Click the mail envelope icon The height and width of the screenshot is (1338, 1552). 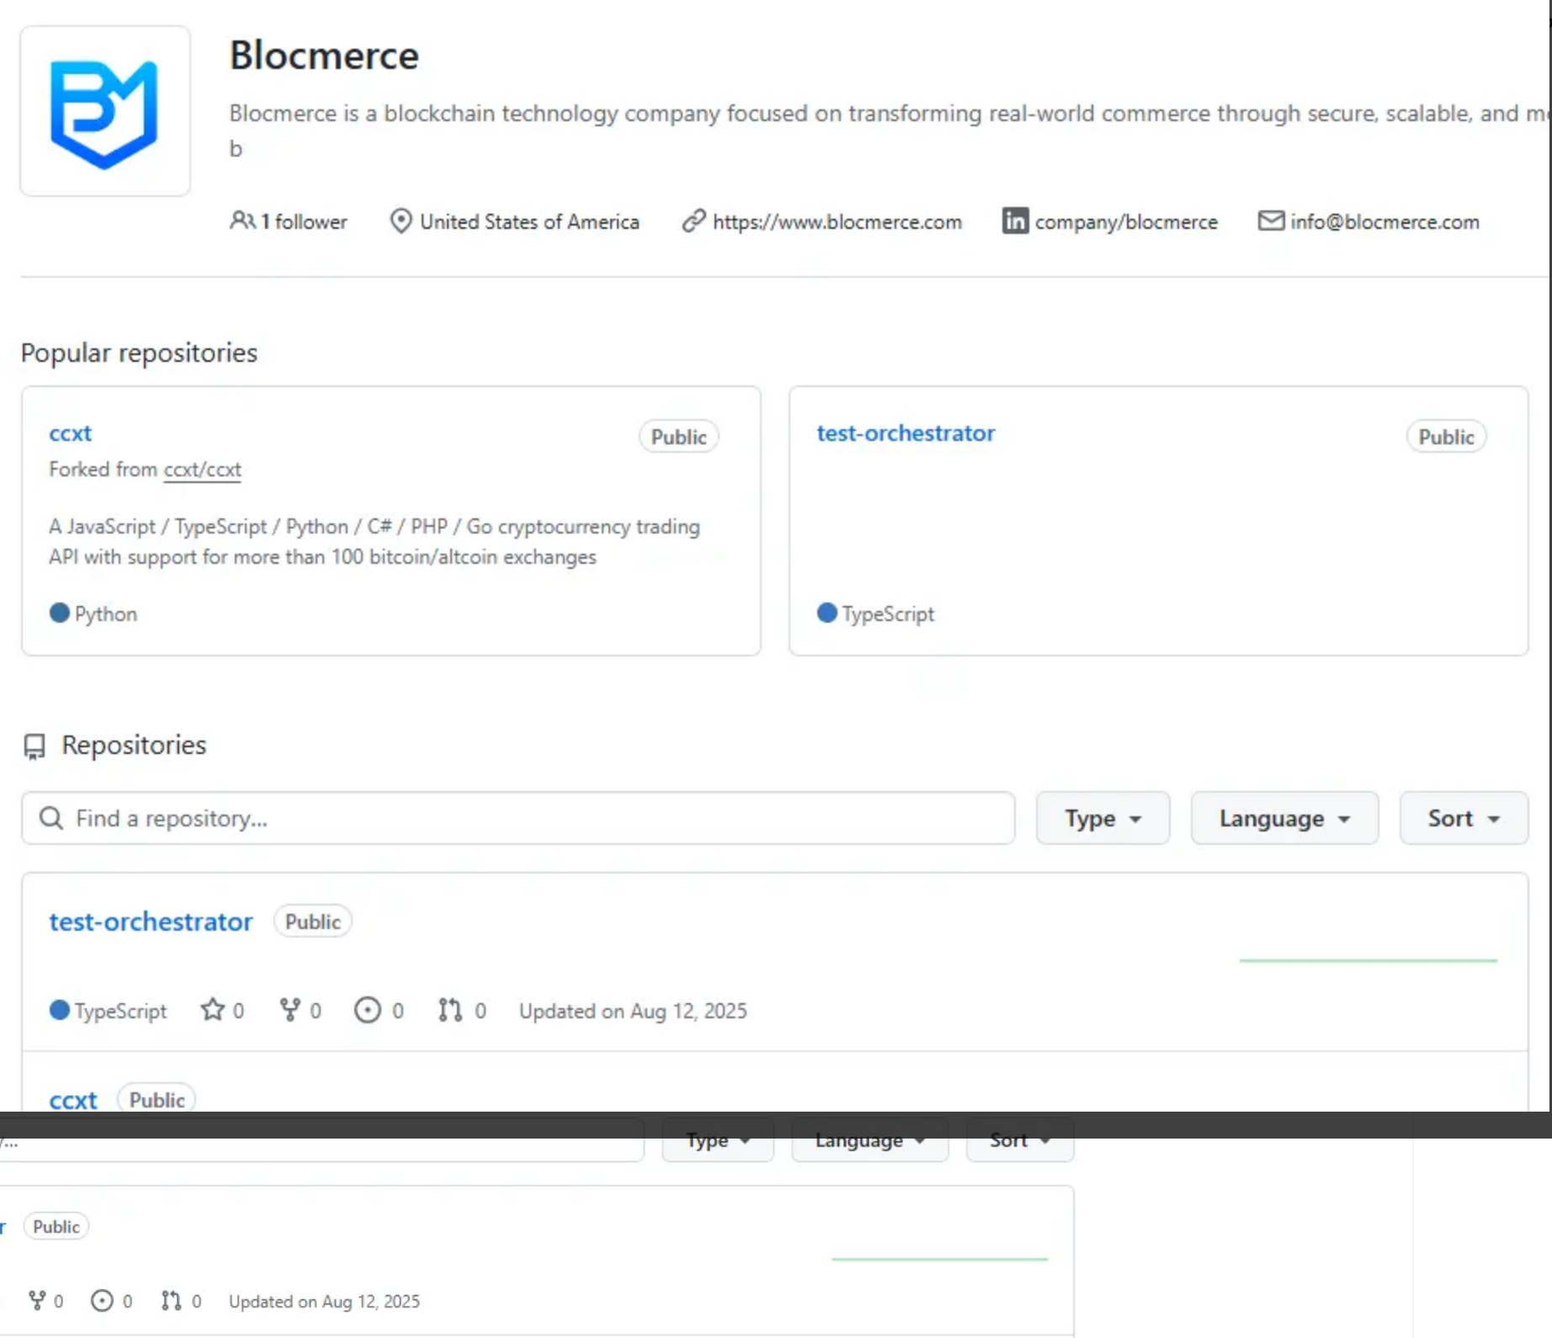point(1271,220)
